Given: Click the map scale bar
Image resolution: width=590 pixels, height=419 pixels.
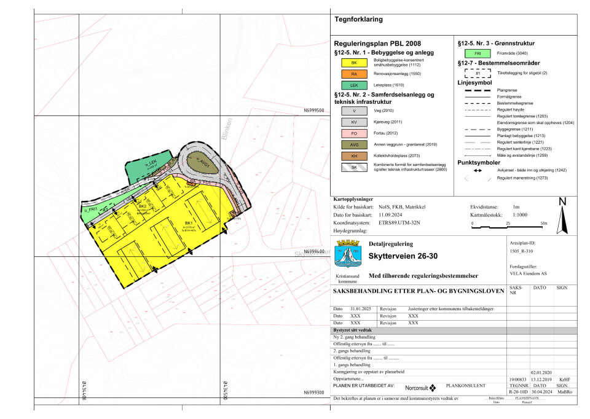Looking at the screenshot, I should coord(508,226).
